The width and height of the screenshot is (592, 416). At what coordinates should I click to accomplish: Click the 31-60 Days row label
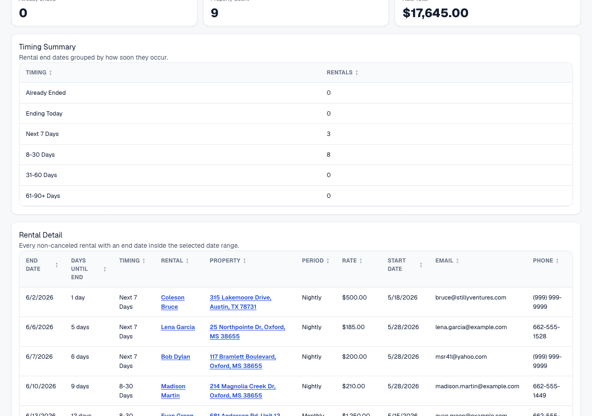[41, 175]
